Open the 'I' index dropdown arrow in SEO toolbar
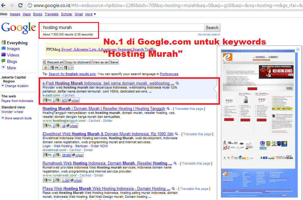The image size is (303, 200). [x=72, y=67]
